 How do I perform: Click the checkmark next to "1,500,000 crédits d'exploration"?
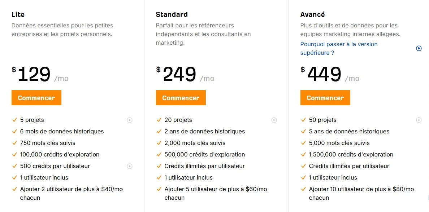303,154
